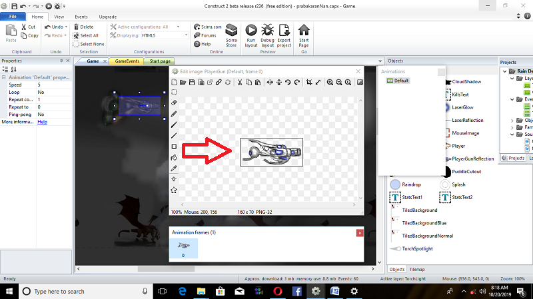533x299 pixels.
Task: Mirror the image horizontally
Action: 270,82
